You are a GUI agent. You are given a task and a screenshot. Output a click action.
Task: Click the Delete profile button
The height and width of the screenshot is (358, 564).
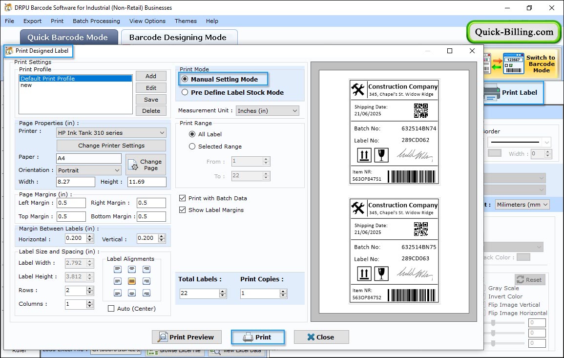pyautogui.click(x=151, y=111)
